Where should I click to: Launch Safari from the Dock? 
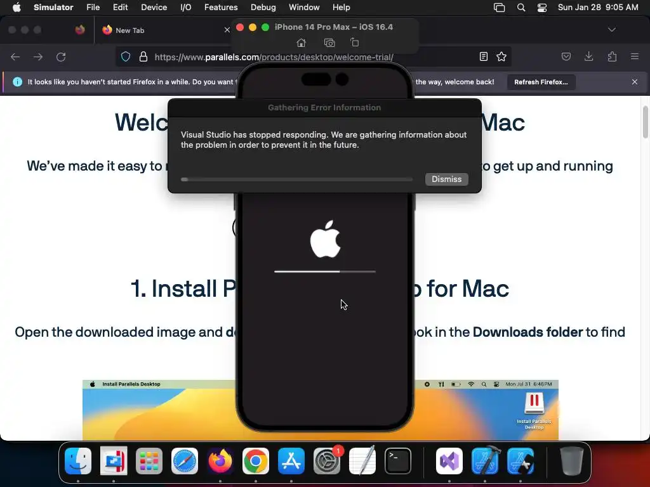pyautogui.click(x=185, y=461)
